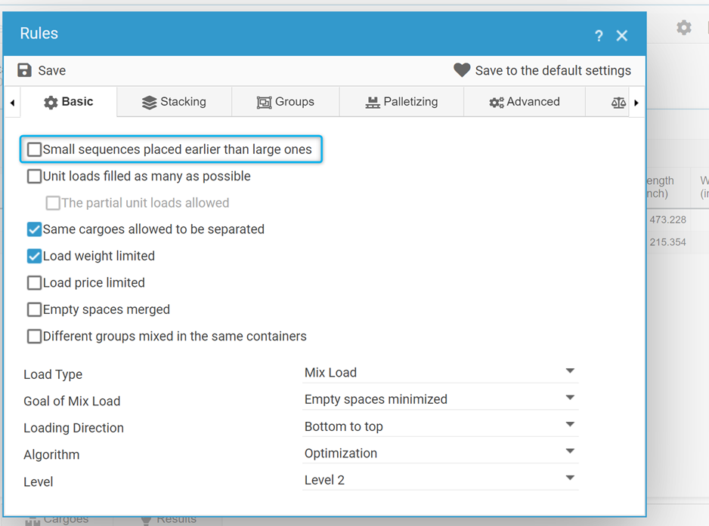Screen dimensions: 709x526
Task: Check Unit loads filled as many as possible
Action: [34, 176]
